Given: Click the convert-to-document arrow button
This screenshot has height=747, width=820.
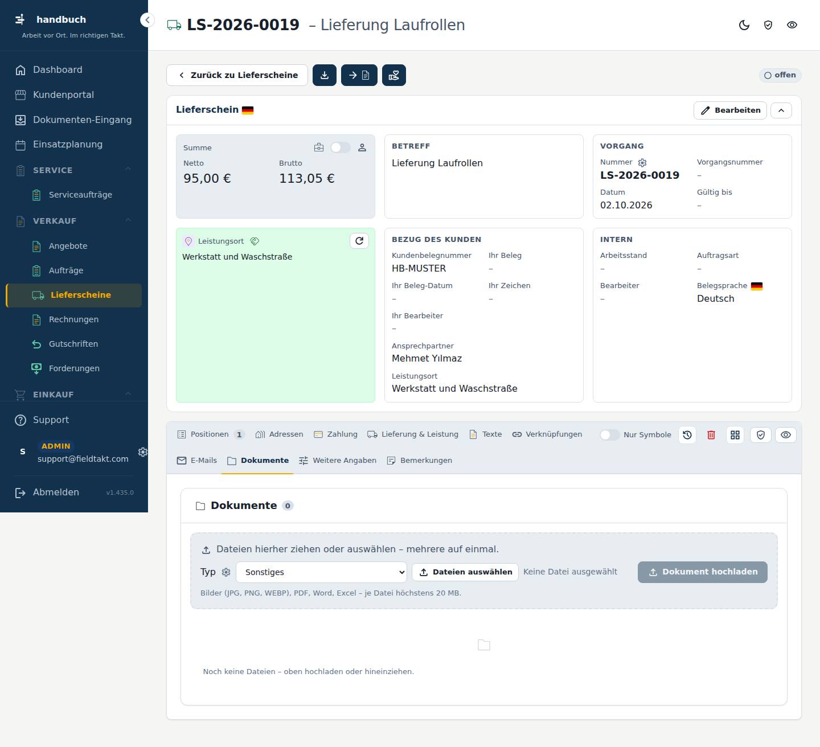Looking at the screenshot, I should pyautogui.click(x=359, y=75).
